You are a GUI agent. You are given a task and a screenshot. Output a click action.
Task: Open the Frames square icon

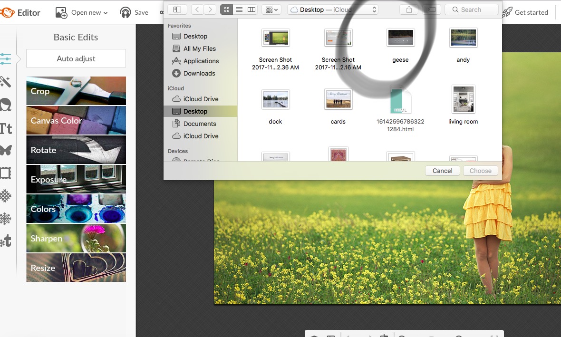(5, 173)
